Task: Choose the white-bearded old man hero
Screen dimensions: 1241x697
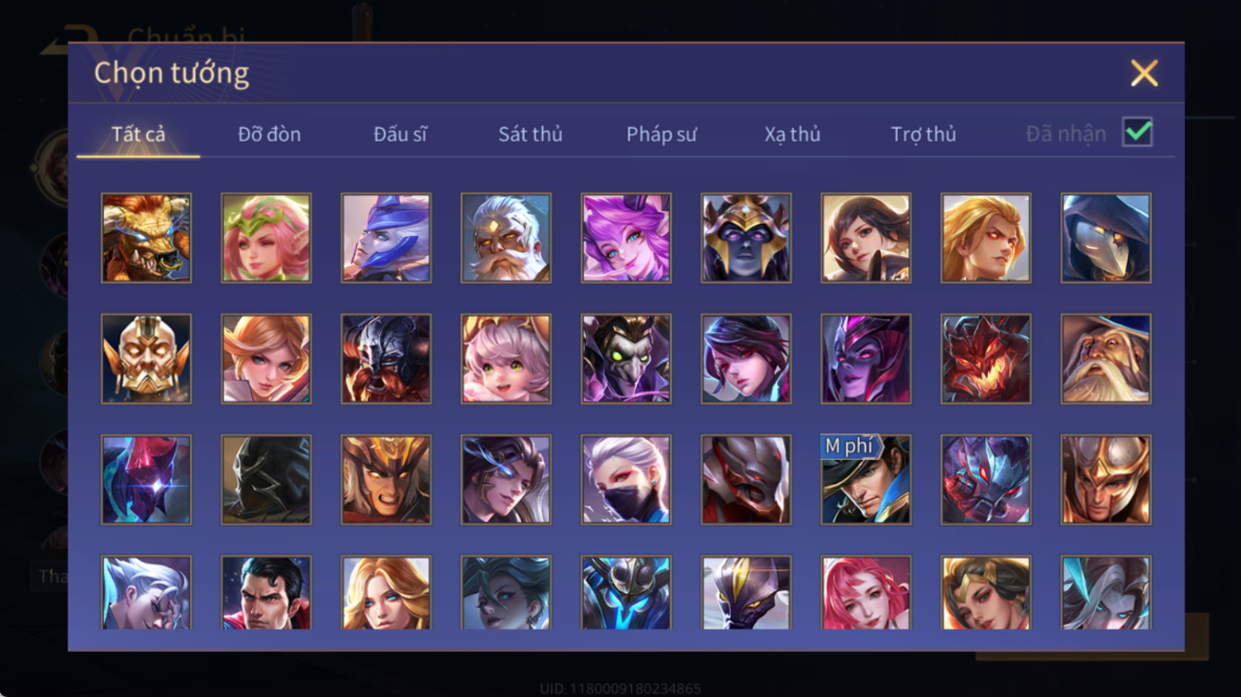Action: [506, 238]
